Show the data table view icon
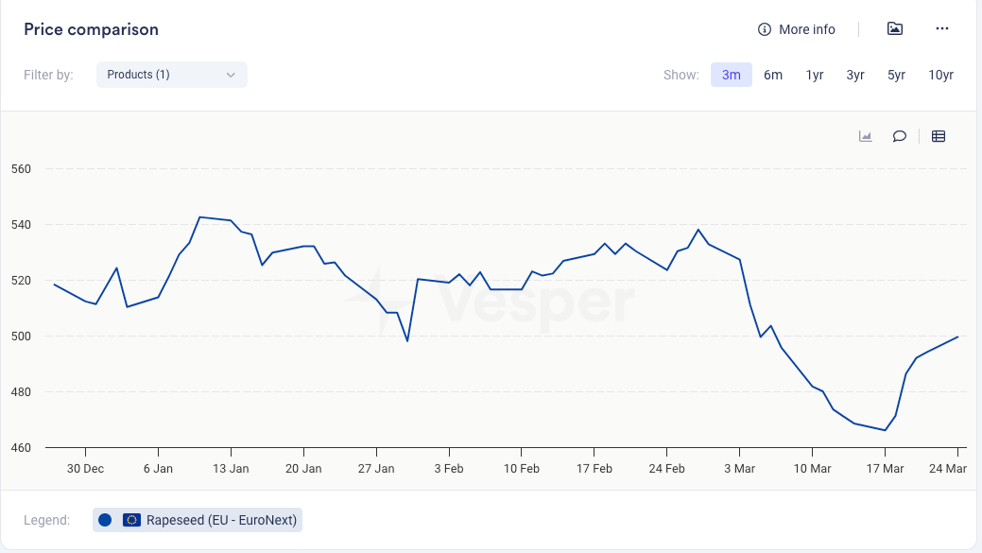Screen dimensions: 982x553 [939, 136]
